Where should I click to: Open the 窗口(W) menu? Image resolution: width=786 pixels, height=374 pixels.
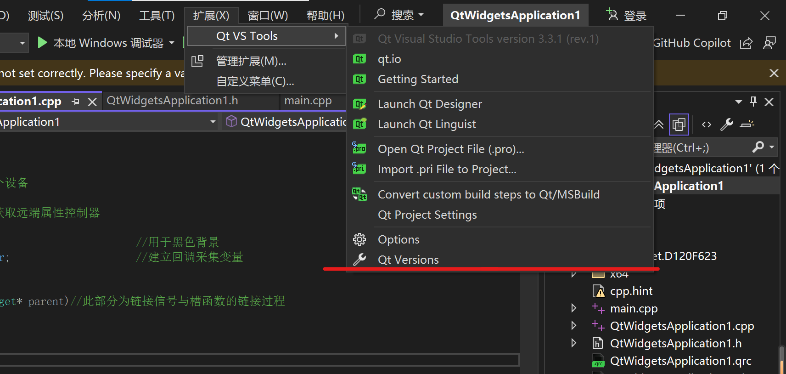pyautogui.click(x=268, y=16)
